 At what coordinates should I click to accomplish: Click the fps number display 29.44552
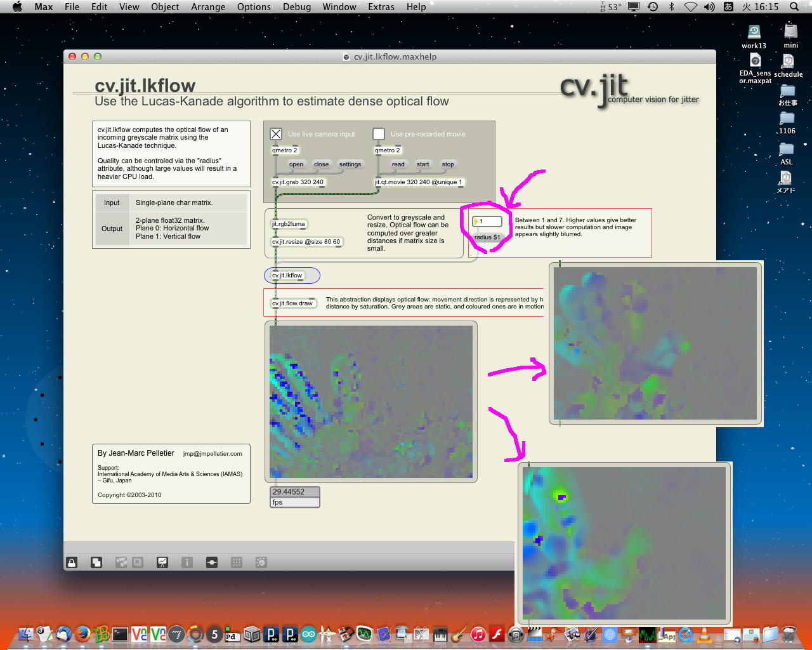point(294,492)
